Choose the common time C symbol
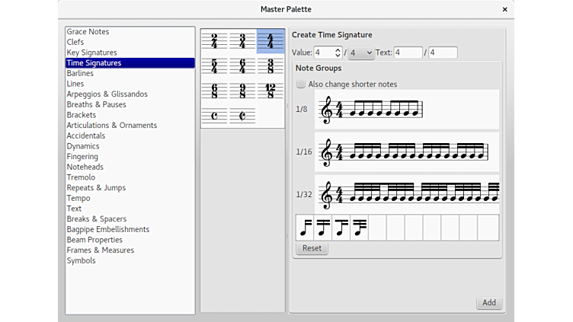Viewport: 573px width, 322px height. coord(214,116)
